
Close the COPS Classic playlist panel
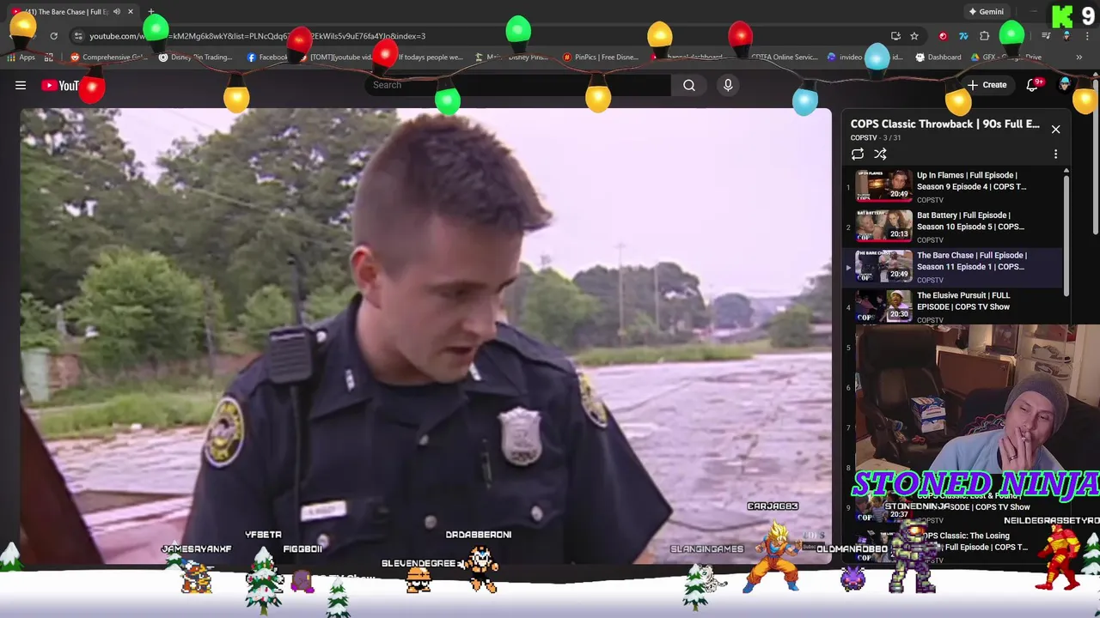1055,130
